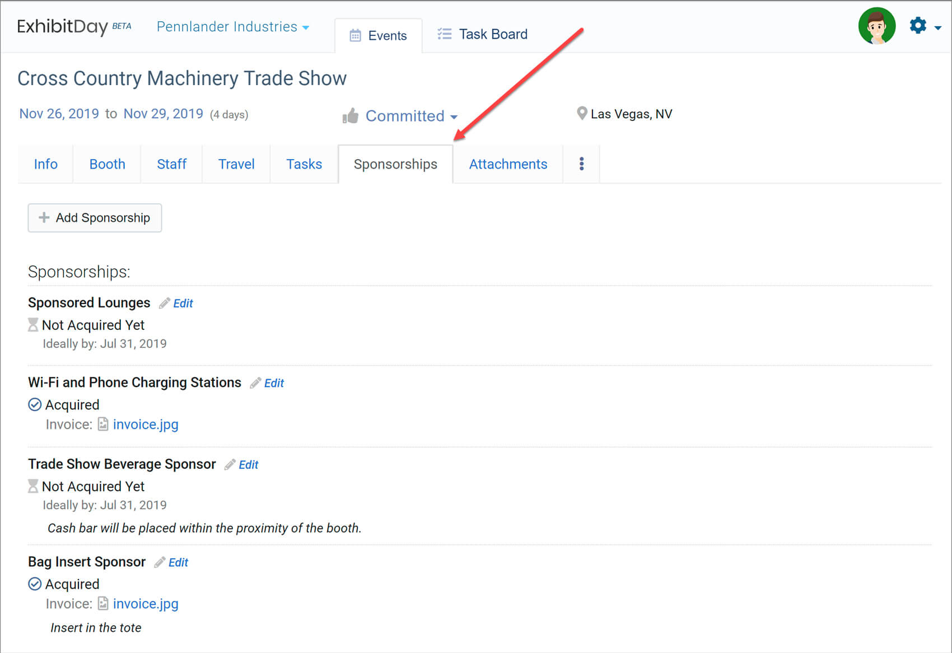Click the Add Sponsorship button
952x653 pixels.
94,218
